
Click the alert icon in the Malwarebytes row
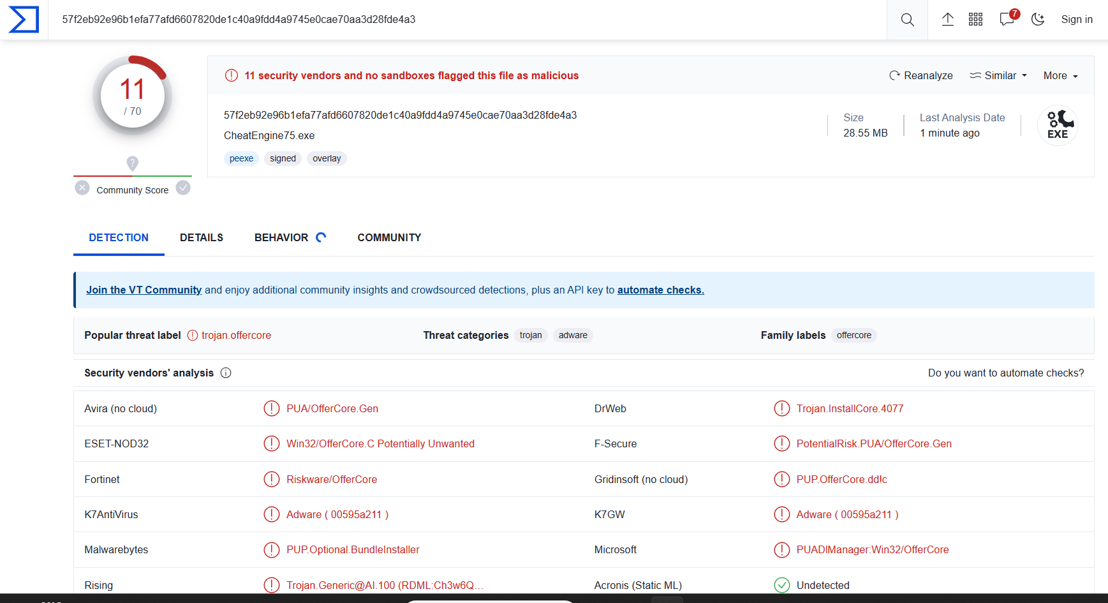(272, 549)
